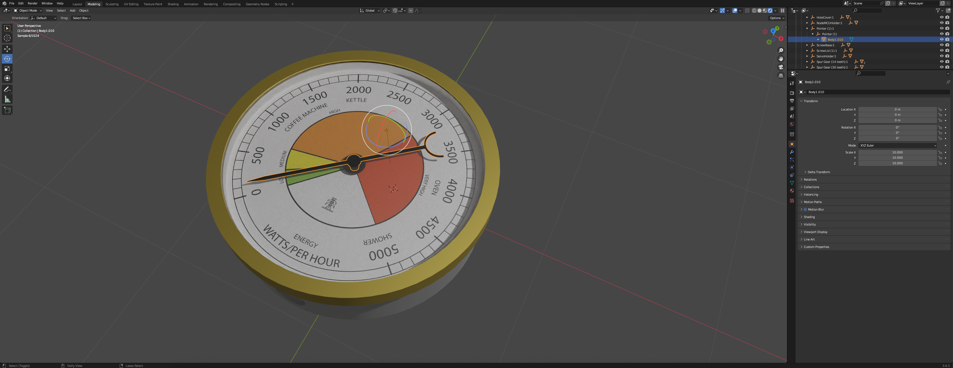Switch to the Geometry Nodes workspace
This screenshot has height=368, width=953.
257,4
